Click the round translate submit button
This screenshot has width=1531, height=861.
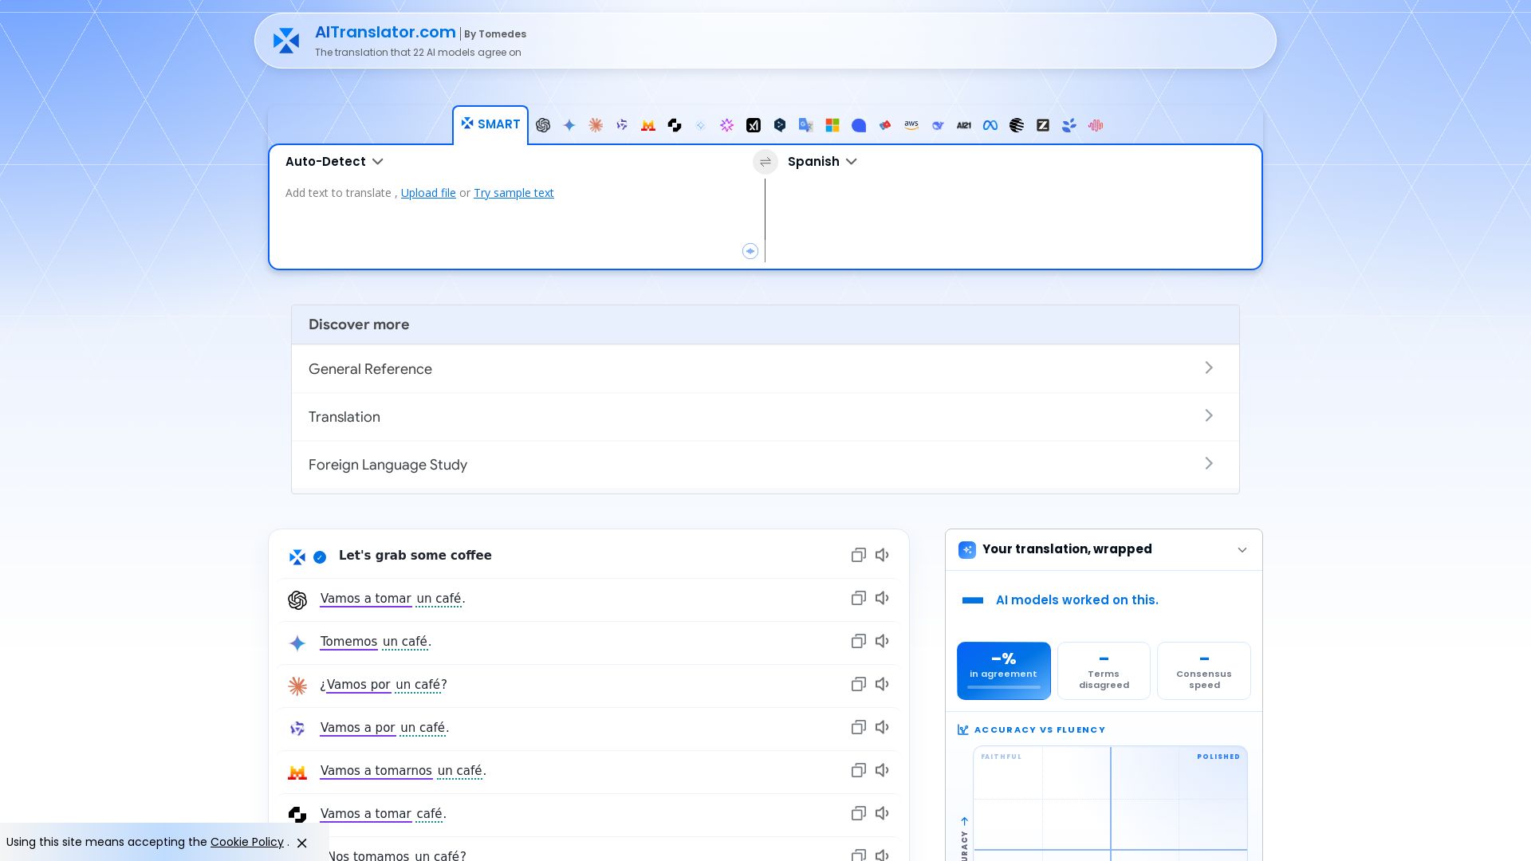(750, 251)
